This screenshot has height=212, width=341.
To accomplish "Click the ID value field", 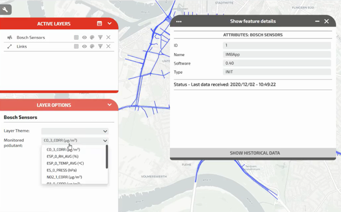I will click(277, 46).
